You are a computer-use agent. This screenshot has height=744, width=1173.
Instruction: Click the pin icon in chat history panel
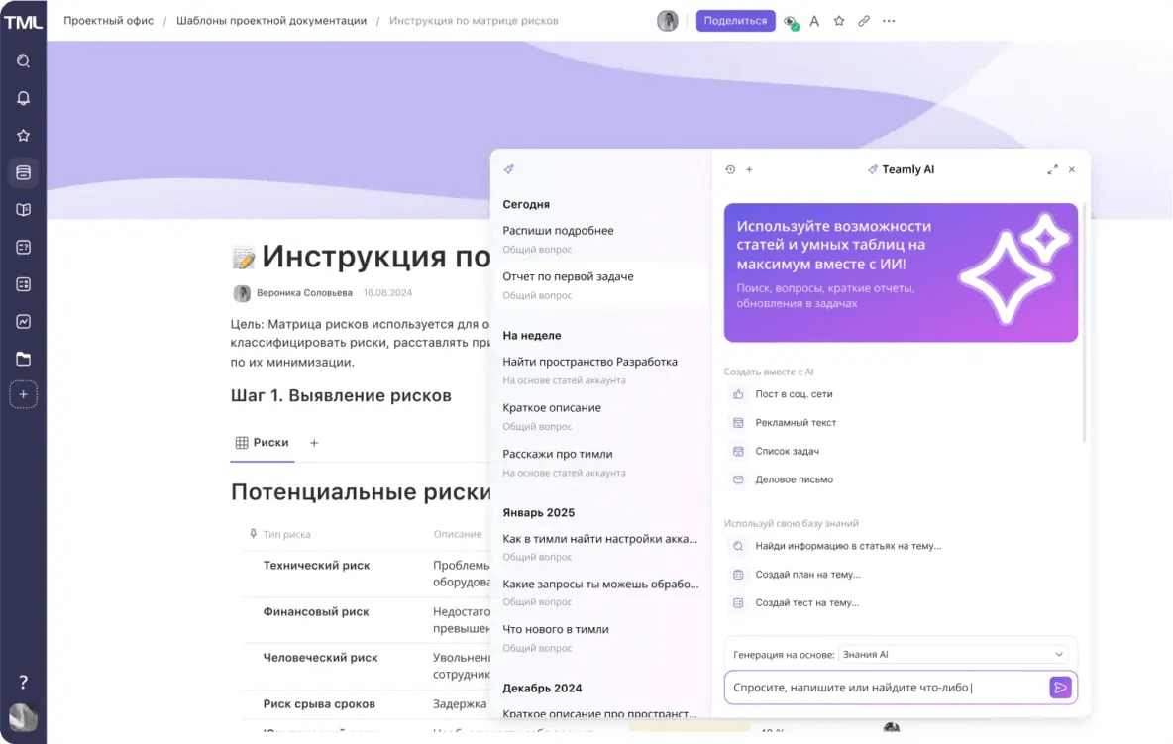coord(509,169)
